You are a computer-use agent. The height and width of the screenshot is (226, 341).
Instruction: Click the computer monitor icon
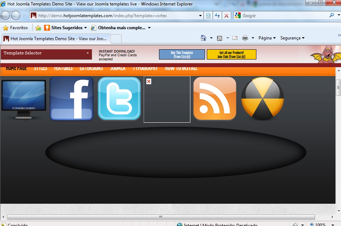pos(24,100)
